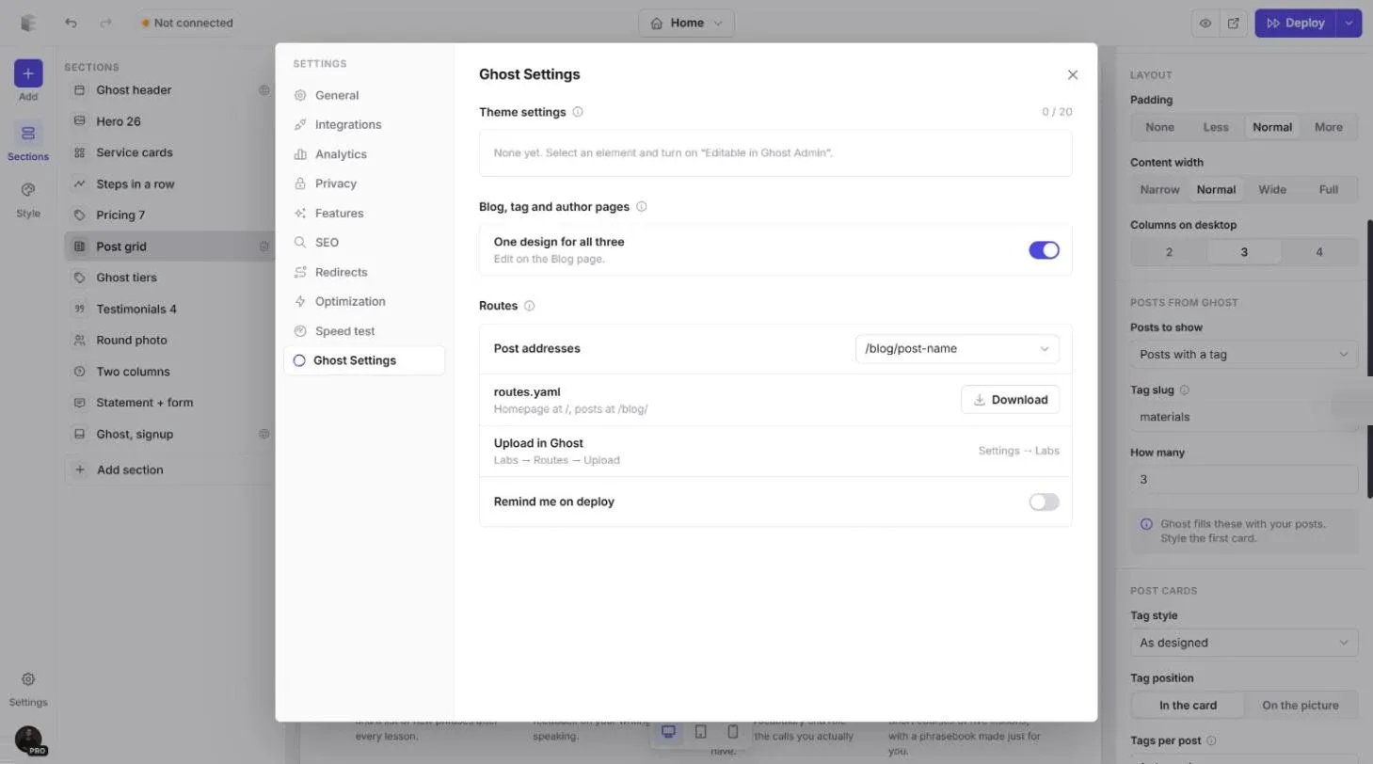Open the Integrations settings tab
This screenshot has height=764, width=1373.
364,124
